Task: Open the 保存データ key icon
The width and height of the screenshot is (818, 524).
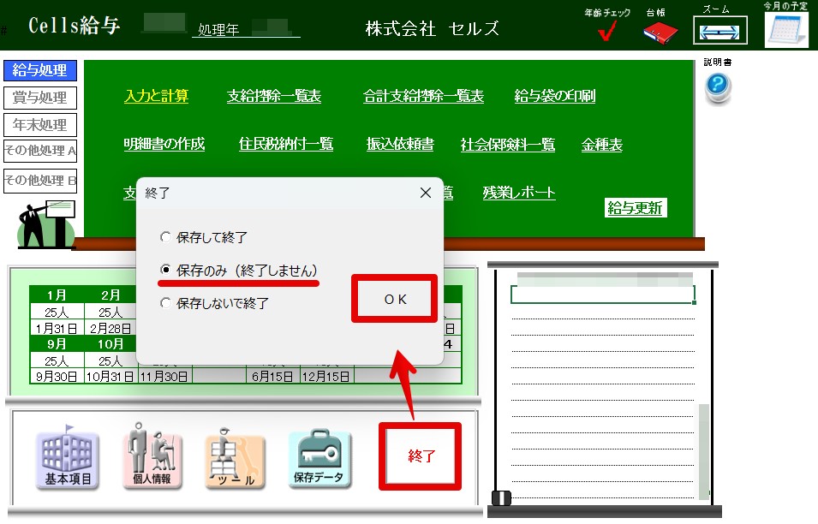Action: coord(319,459)
